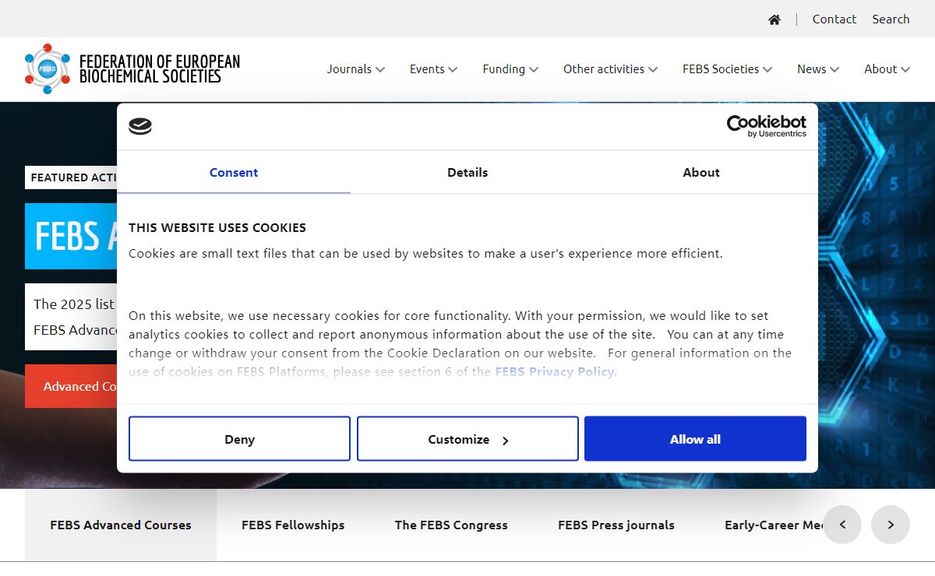
Task: Select The FEBS Congress tab
Action: coord(451,525)
